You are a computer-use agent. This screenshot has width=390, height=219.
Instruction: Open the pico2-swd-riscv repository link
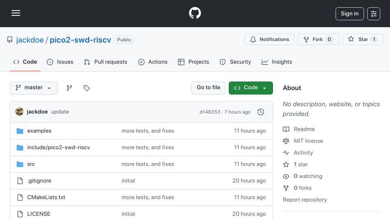tap(80, 40)
